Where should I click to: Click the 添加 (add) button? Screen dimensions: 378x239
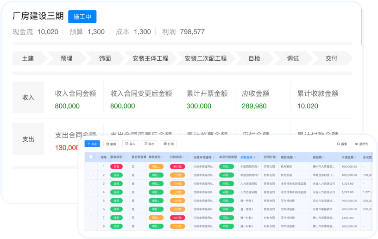point(93,144)
